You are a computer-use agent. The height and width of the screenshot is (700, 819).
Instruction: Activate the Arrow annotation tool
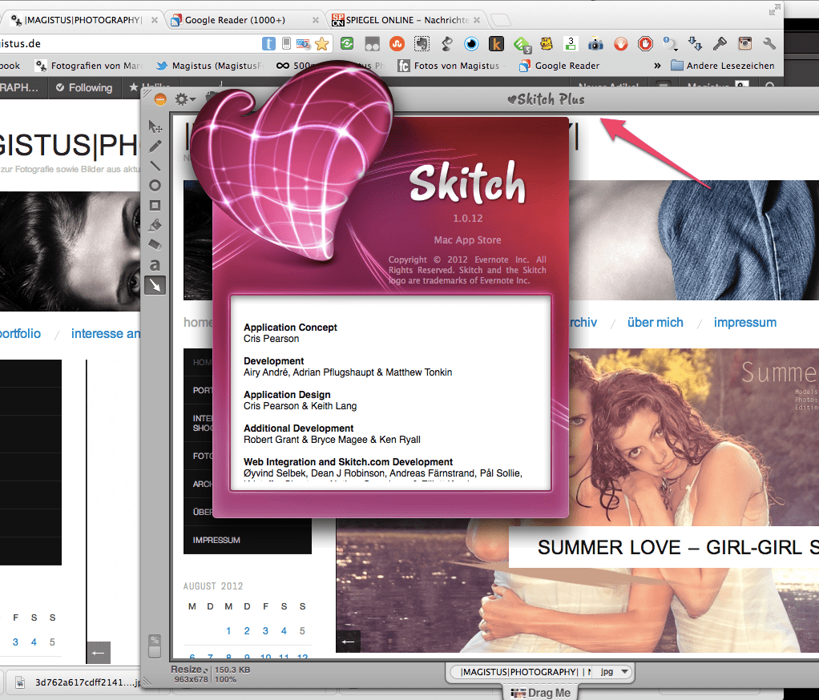point(155,284)
